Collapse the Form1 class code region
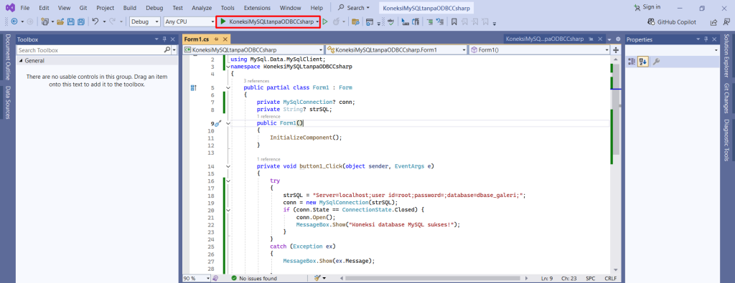Viewport: 735px width, 283px height. pyautogui.click(x=228, y=87)
